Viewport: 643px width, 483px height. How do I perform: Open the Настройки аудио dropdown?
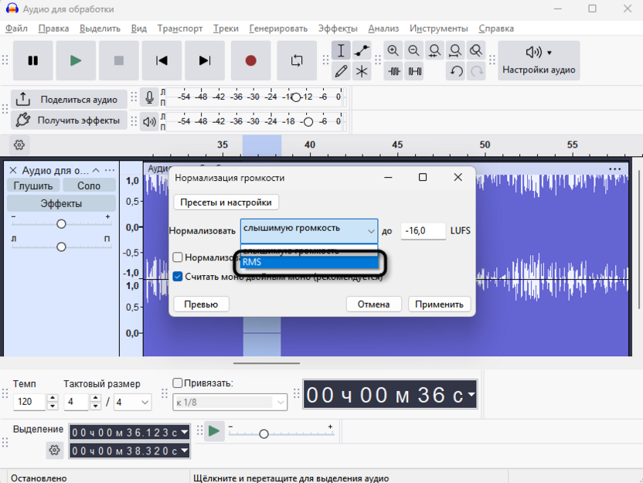click(539, 60)
